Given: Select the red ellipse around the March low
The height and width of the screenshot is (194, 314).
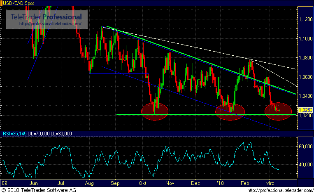Looking at the screenshot, I should click(x=278, y=111).
